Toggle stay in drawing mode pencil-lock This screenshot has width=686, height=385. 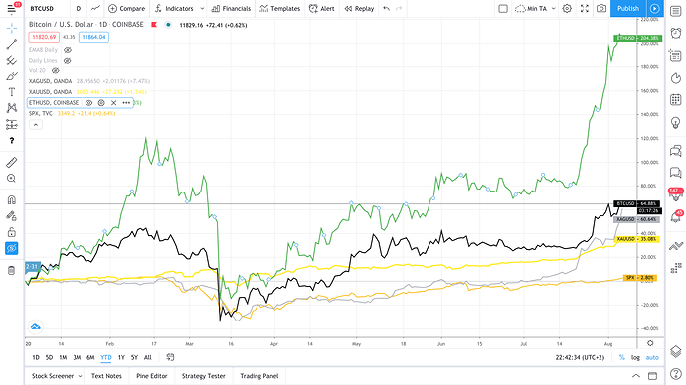(x=12, y=216)
